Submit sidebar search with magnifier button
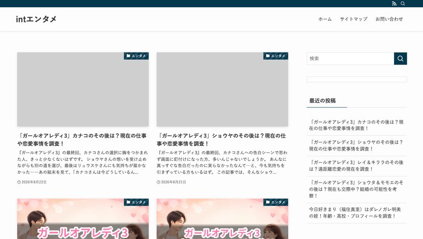This screenshot has height=239, width=423. pos(400,59)
